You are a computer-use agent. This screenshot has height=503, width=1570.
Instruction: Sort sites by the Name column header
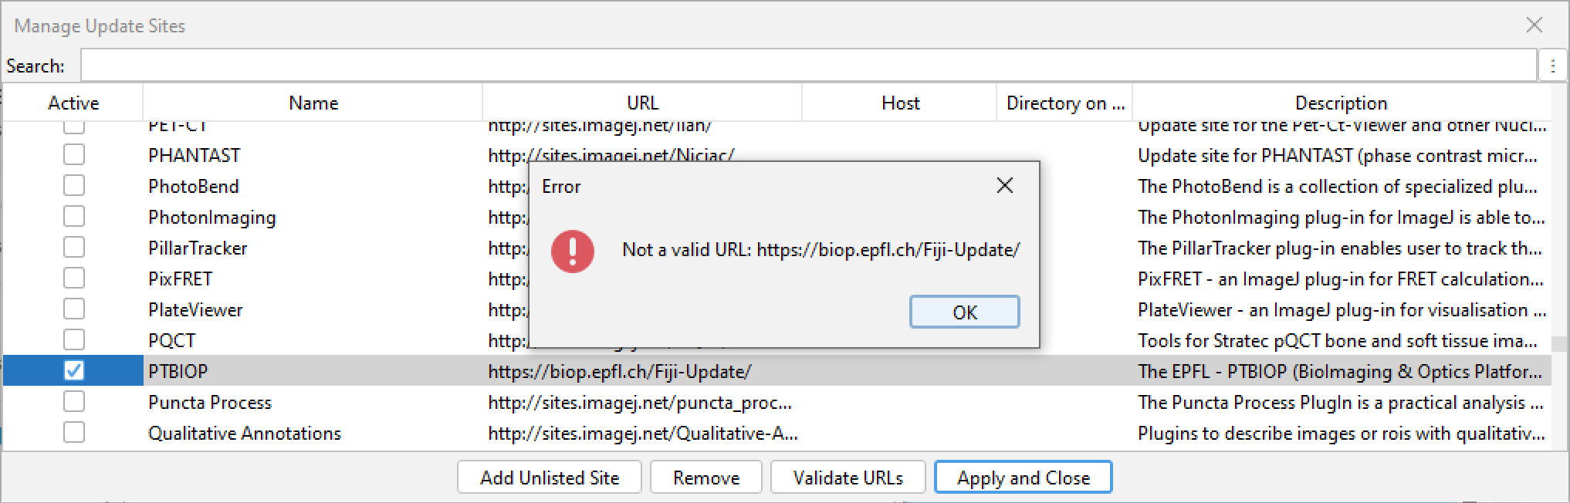[x=312, y=102]
